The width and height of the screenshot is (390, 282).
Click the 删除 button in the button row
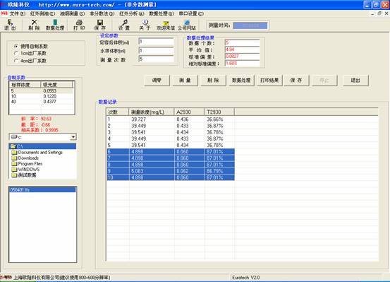pyautogui.click(x=213, y=81)
